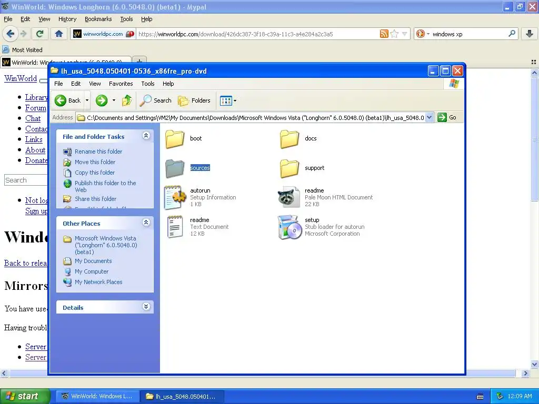Open Back history dropdown arrow
The height and width of the screenshot is (404, 539).
coord(87,100)
